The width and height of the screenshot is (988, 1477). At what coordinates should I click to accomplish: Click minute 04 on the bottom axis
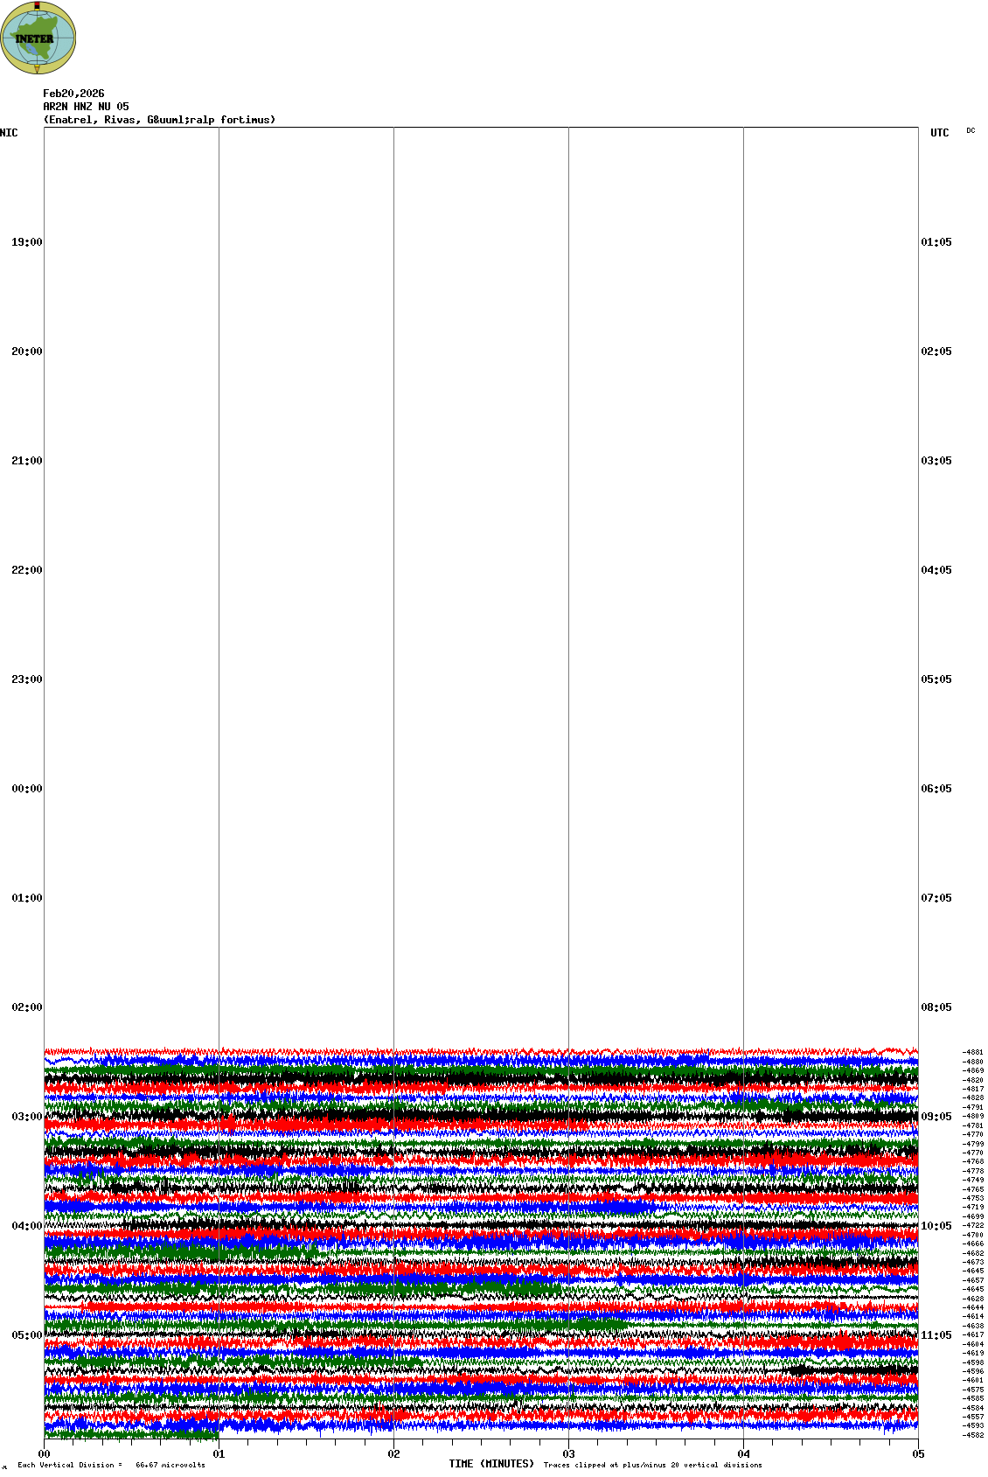click(x=744, y=1454)
